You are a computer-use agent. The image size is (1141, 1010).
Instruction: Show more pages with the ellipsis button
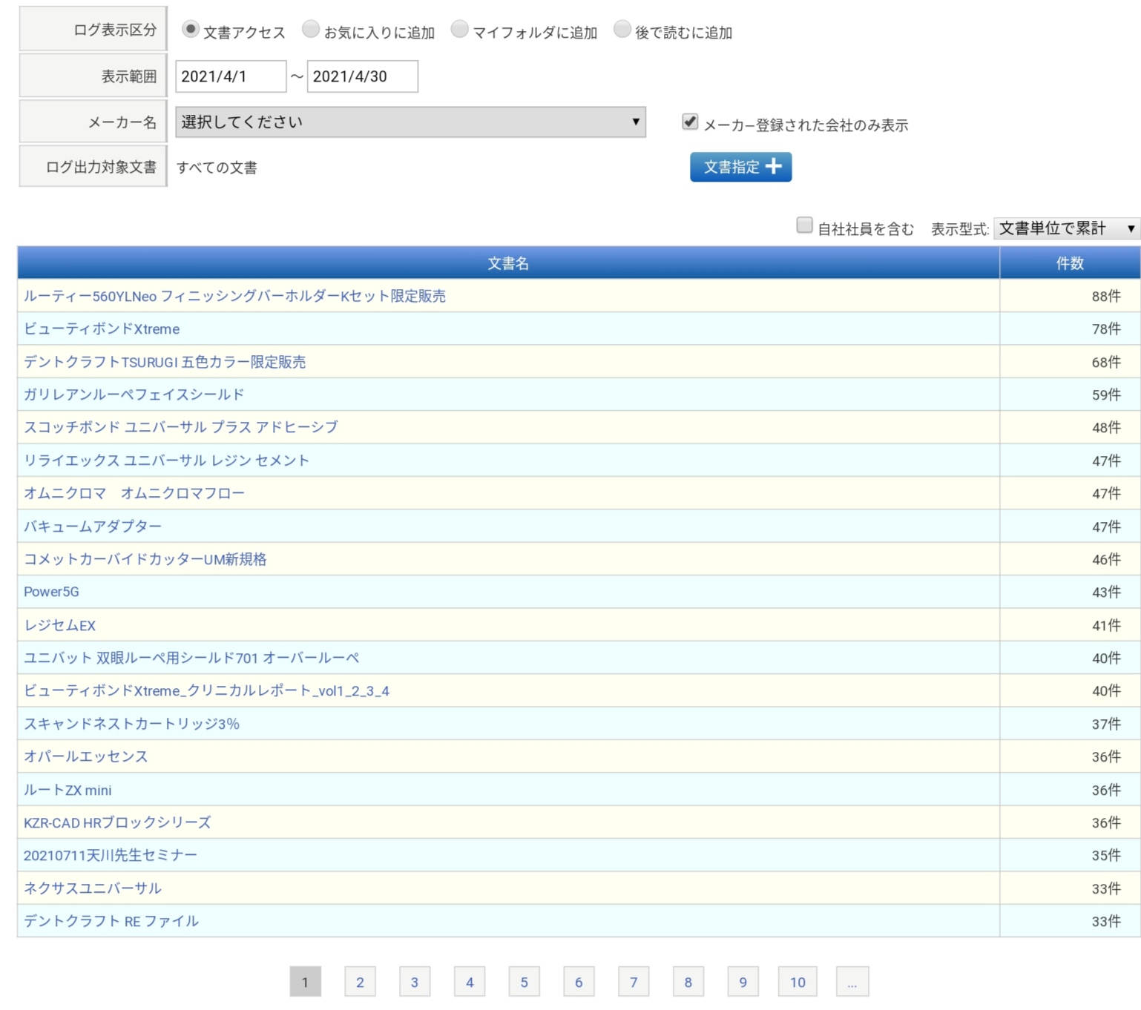pyautogui.click(x=852, y=982)
